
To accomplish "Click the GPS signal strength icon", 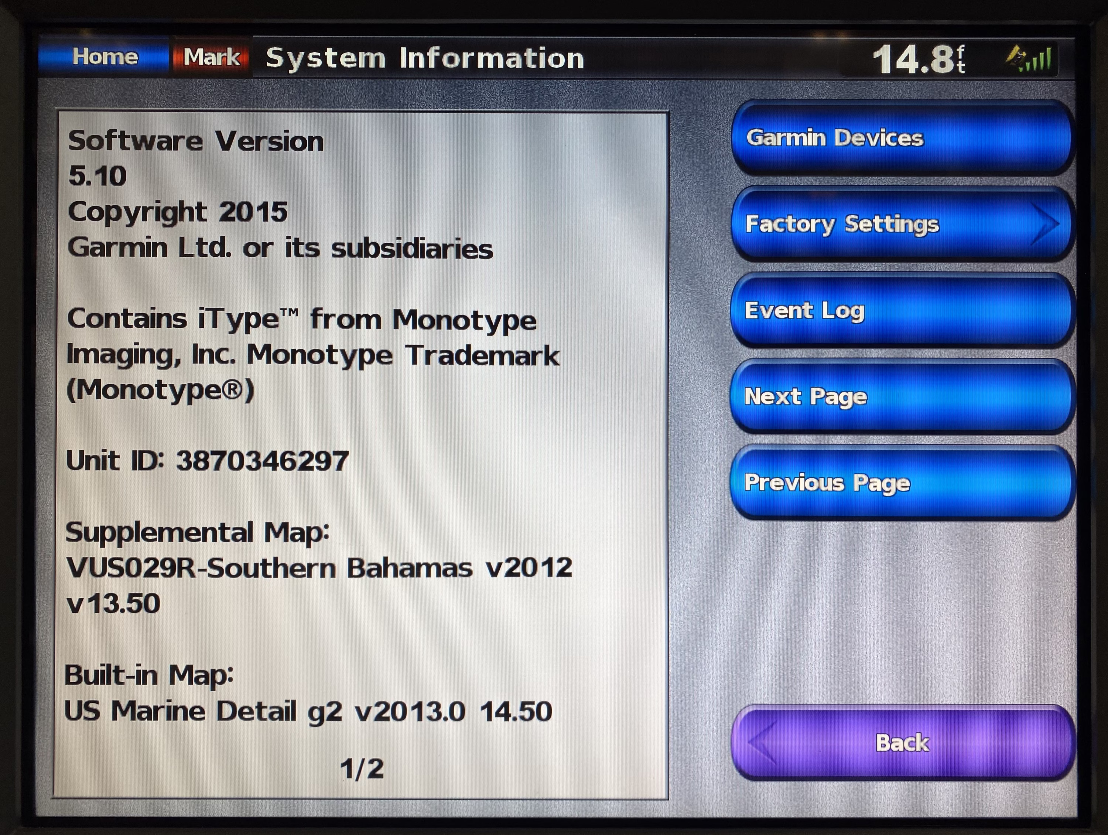I will pyautogui.click(x=1029, y=59).
